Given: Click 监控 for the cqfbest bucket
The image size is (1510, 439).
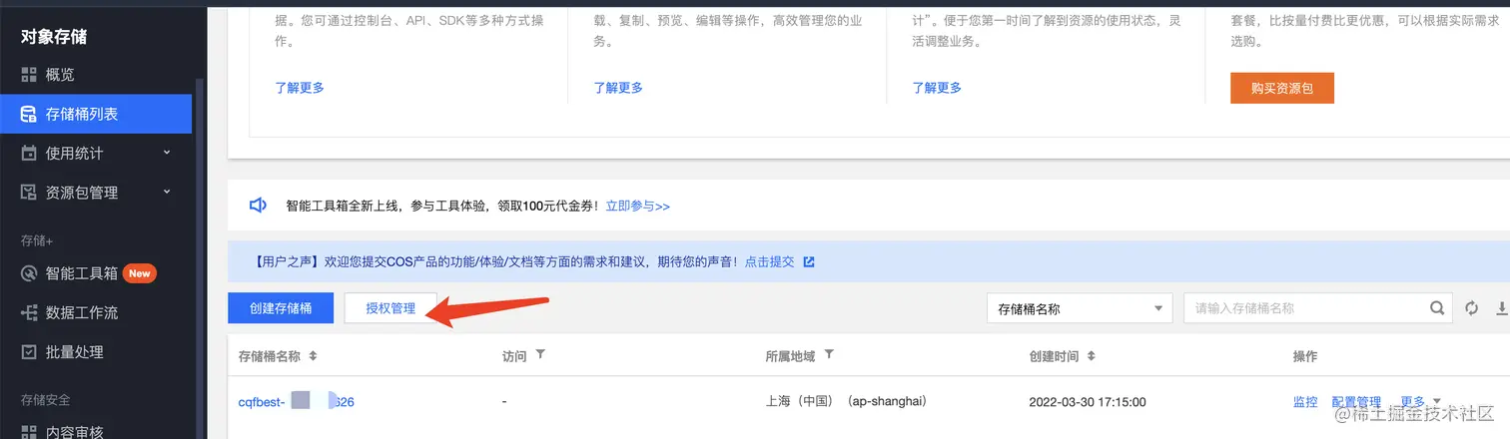Looking at the screenshot, I should pos(1305,402).
